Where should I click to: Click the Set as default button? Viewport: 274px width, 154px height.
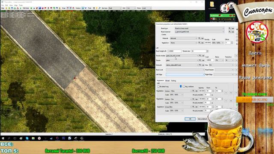(x=202, y=119)
